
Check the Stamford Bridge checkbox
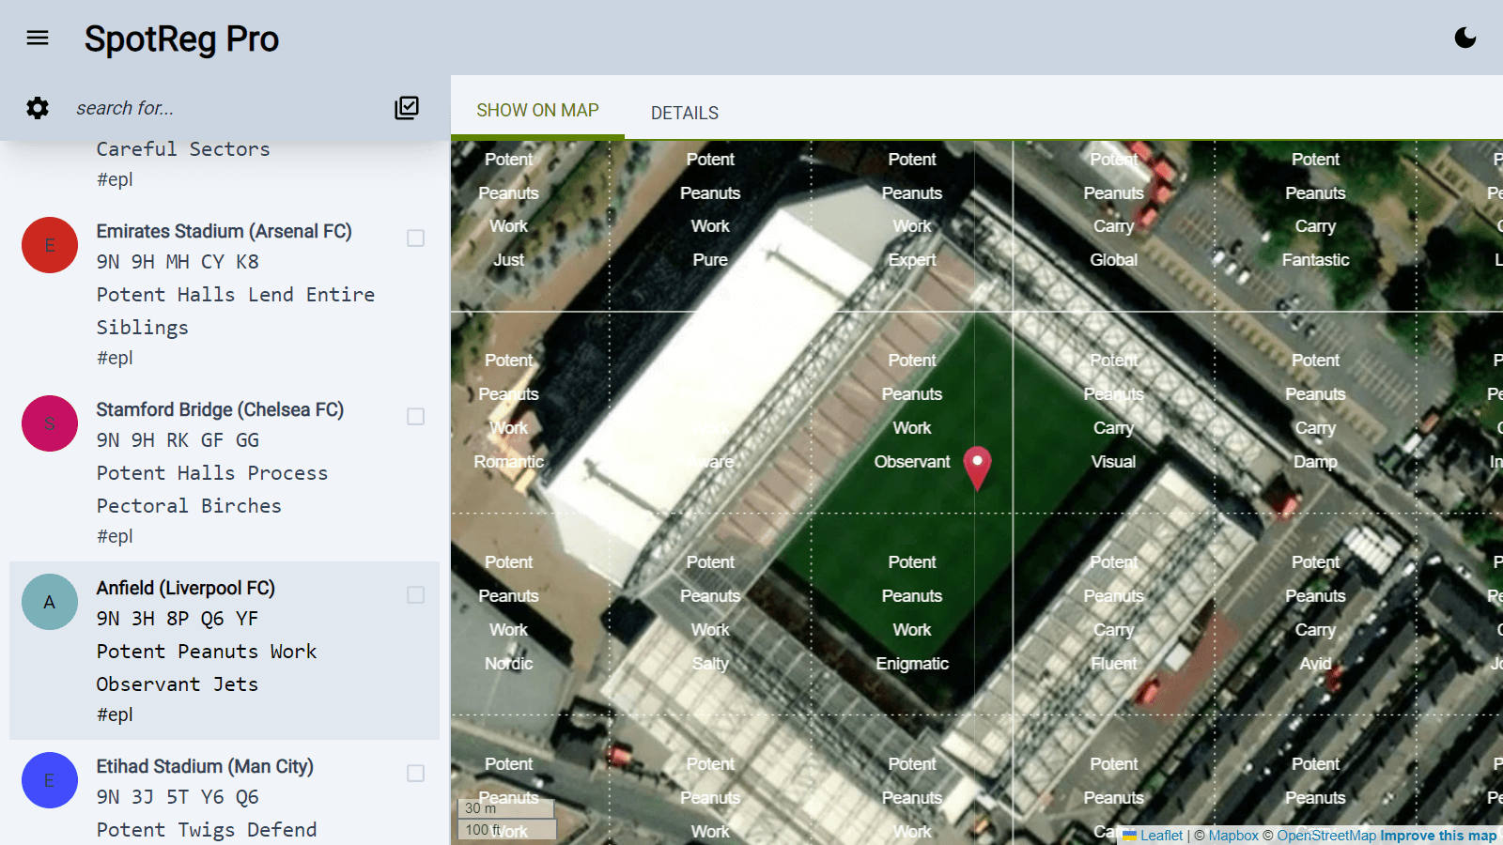[x=415, y=417]
